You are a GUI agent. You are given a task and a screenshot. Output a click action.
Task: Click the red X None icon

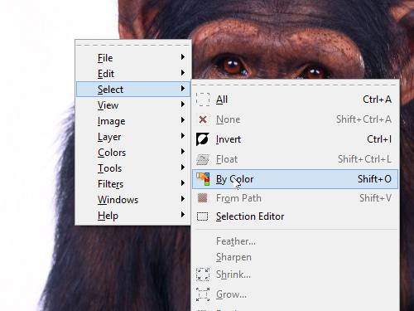pyautogui.click(x=203, y=119)
